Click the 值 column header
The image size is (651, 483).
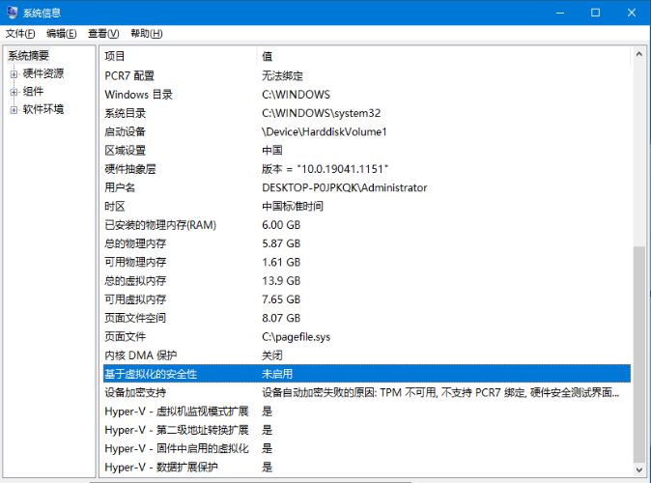443,56
